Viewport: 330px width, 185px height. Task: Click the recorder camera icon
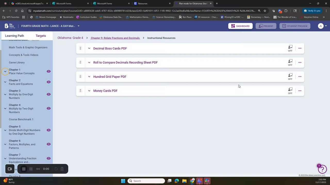coord(10,169)
